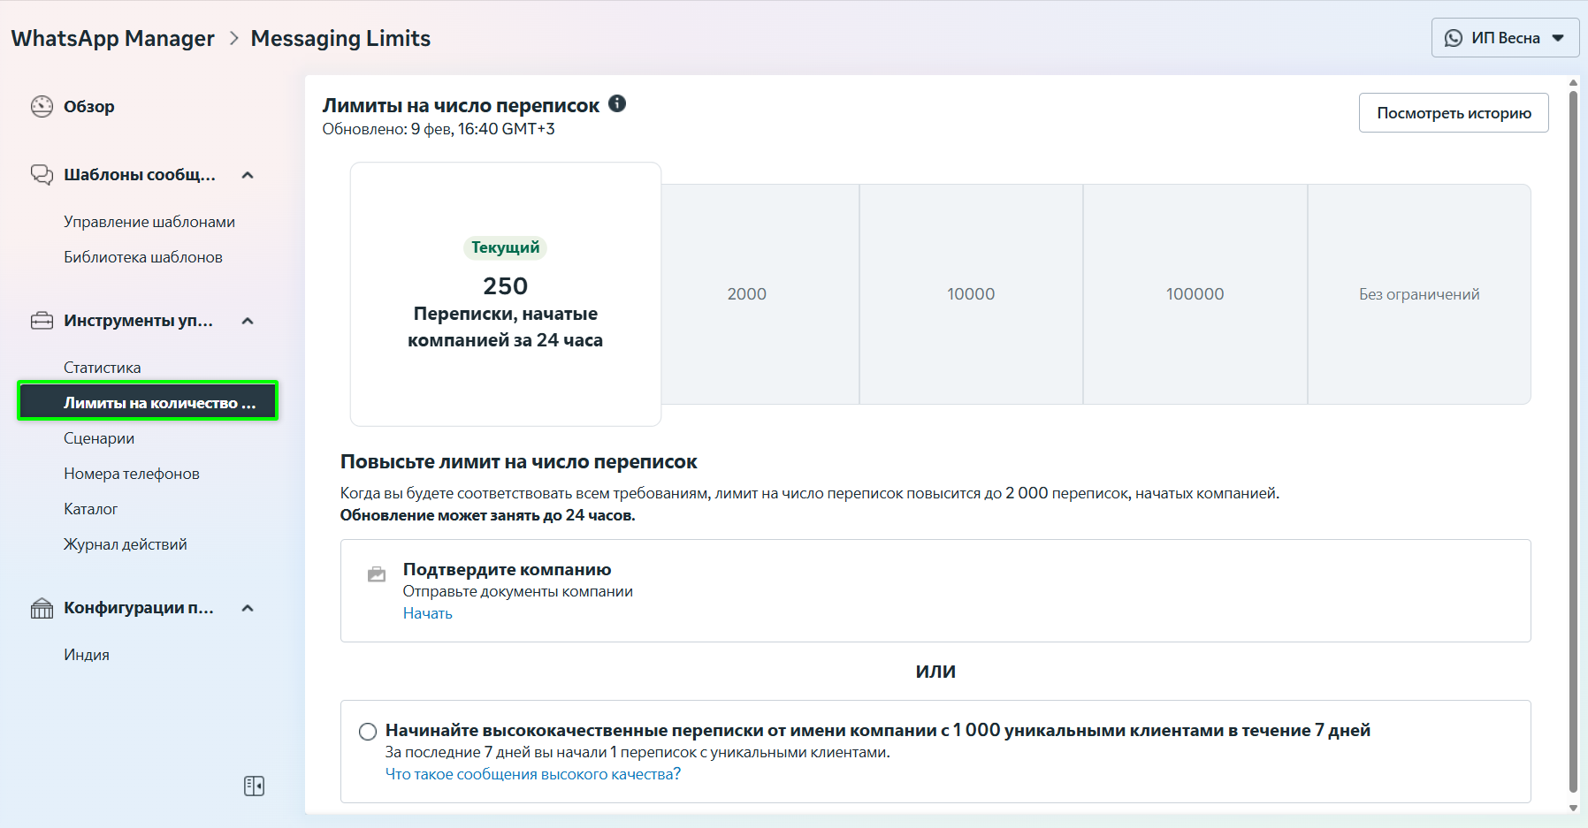Click the Overview gauge icon in sidebar
The height and width of the screenshot is (828, 1588).
tap(42, 107)
